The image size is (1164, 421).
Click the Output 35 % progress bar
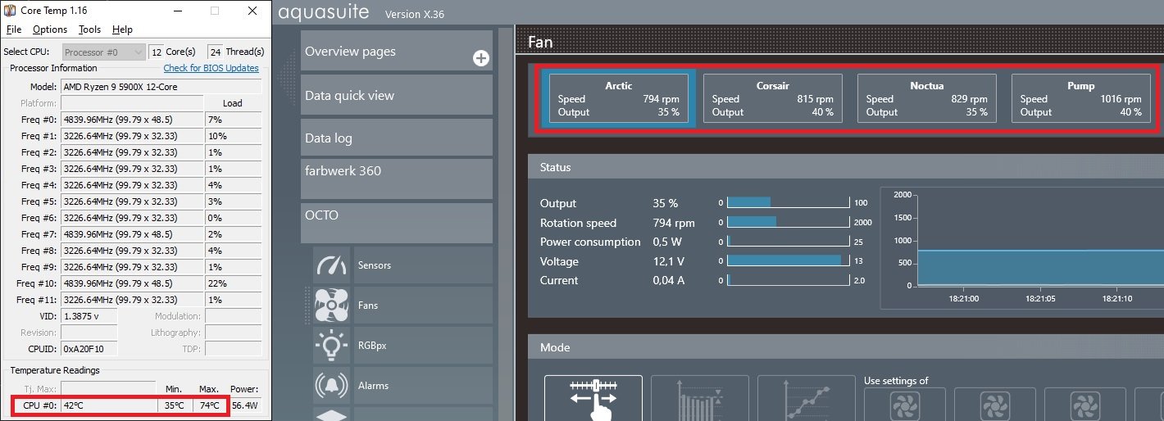click(788, 203)
